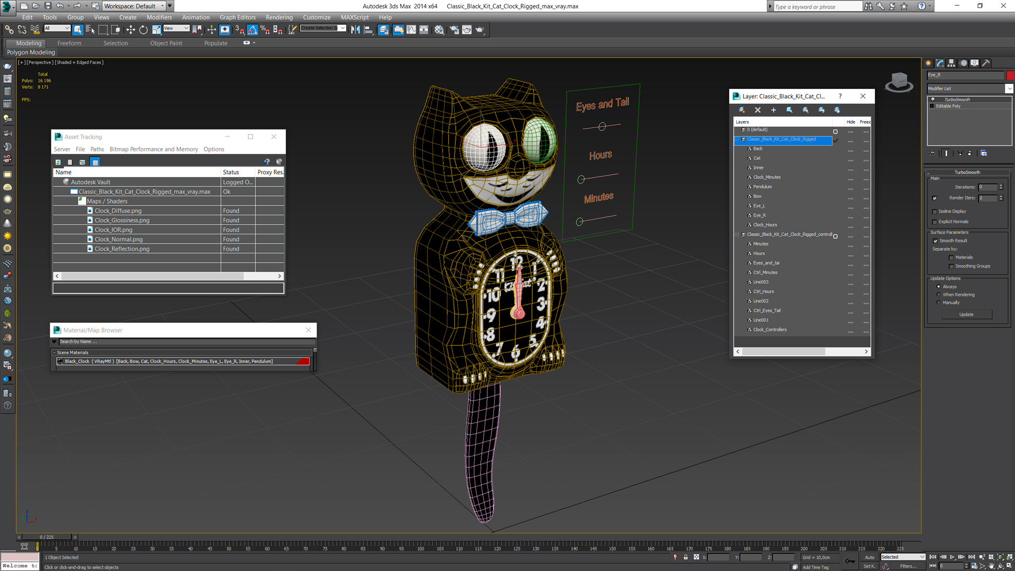Click the Eye_R object color swatch
Screen dimensions: 1015x571
tap(1010, 75)
